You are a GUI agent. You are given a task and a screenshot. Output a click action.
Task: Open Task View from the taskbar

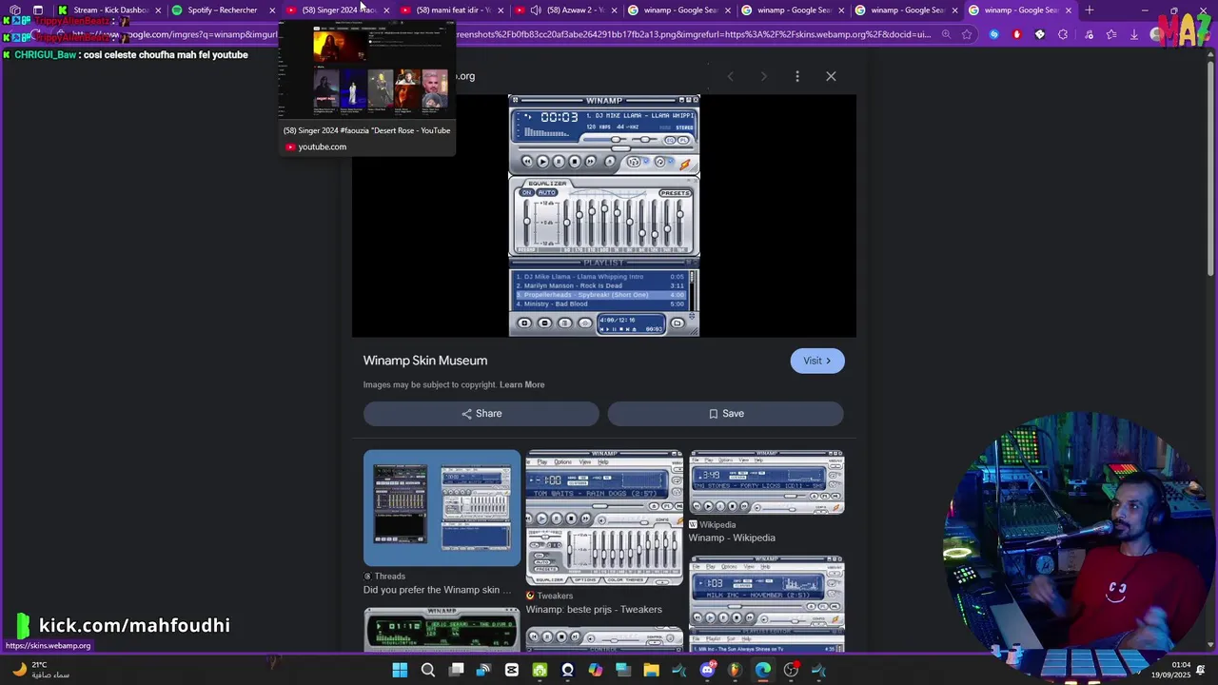click(457, 670)
